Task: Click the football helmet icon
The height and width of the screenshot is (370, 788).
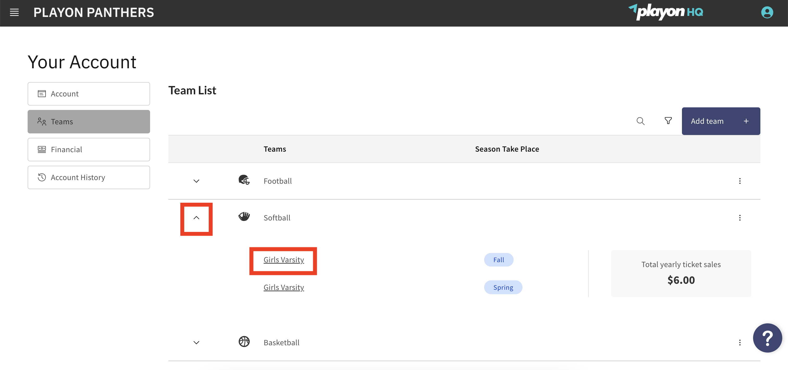Action: (244, 180)
